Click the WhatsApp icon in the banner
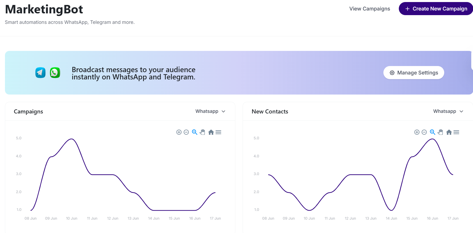The image size is (473, 233). [55, 72]
